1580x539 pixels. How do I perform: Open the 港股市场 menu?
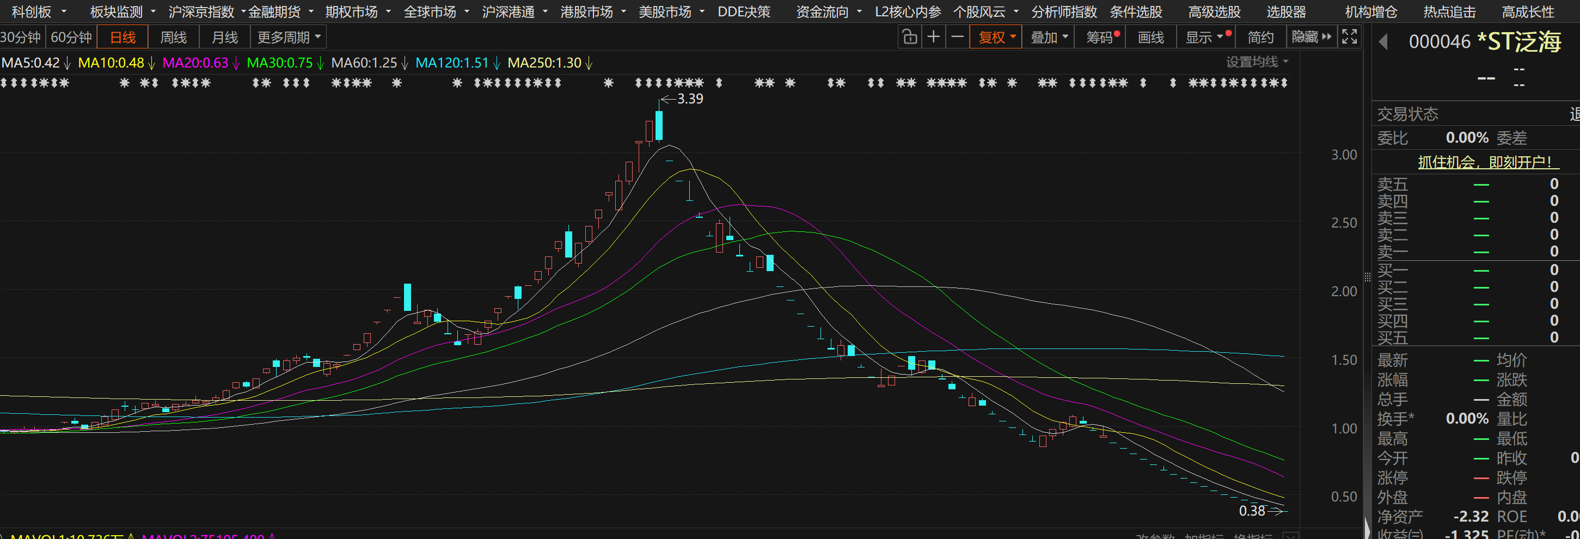pos(592,11)
